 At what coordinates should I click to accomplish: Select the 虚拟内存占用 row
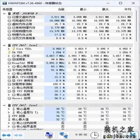pyautogui.click(x=67, y=24)
